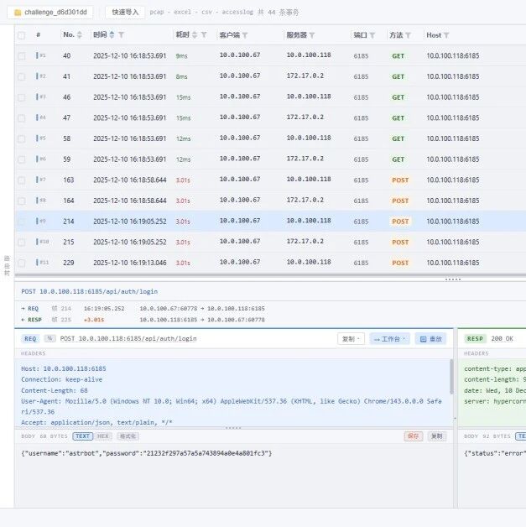Switch request body view to HEX
This screenshot has width=526, height=527.
coord(103,436)
